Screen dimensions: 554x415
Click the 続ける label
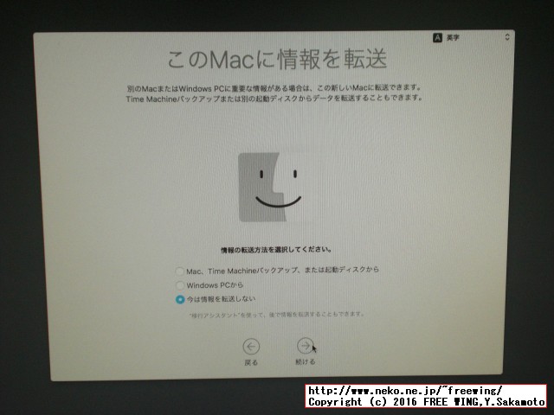[x=306, y=361]
